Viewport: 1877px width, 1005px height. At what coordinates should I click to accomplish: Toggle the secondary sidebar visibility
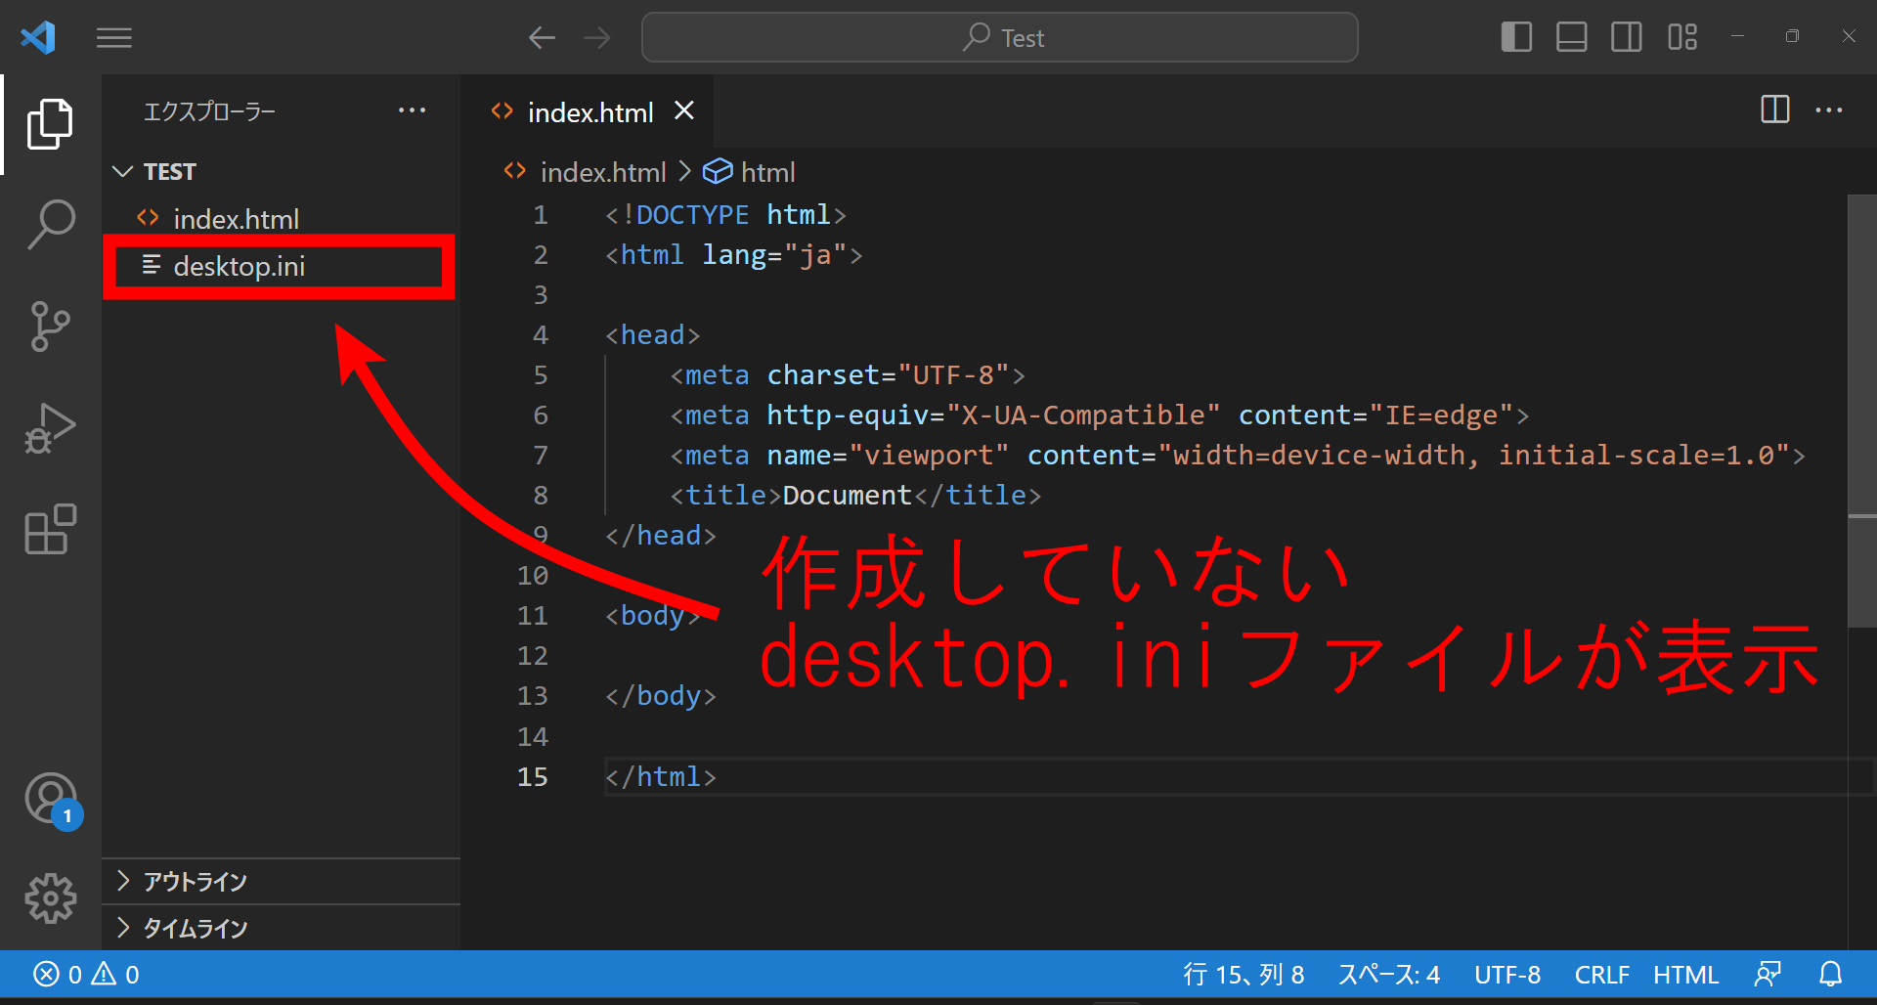[1626, 37]
